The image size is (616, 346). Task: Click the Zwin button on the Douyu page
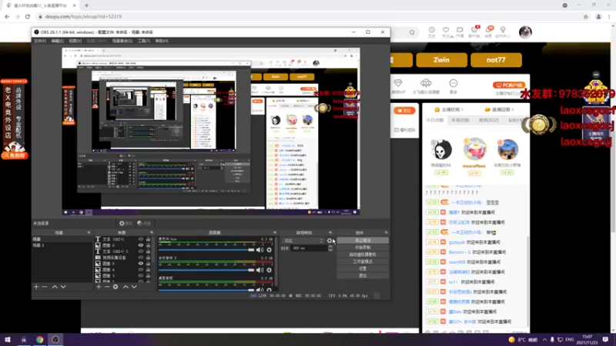[x=441, y=60]
